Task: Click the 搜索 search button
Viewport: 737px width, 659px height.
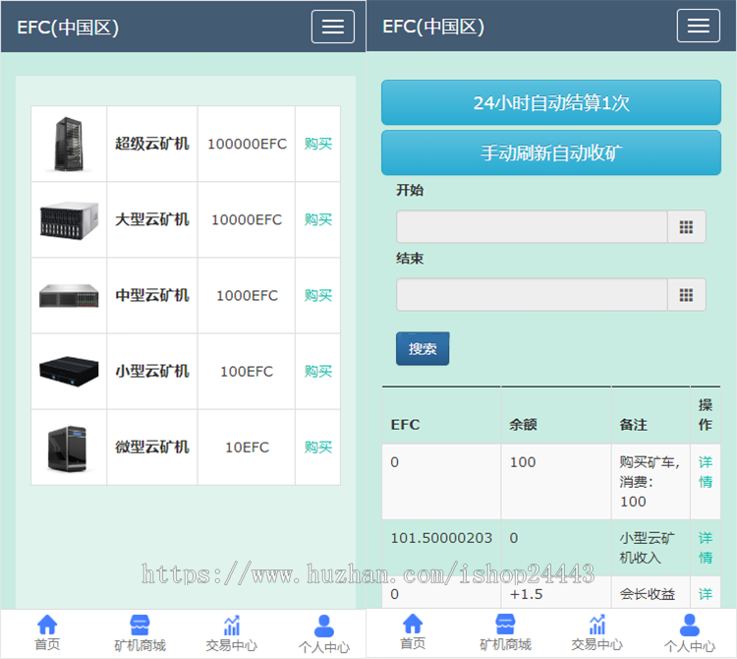Action: click(x=423, y=348)
